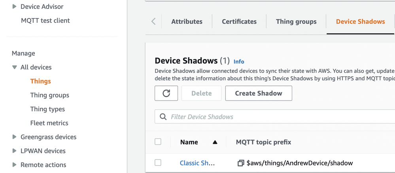Open MQTT test client in sidebar
Image resolution: width=395 pixels, height=173 pixels.
pyautogui.click(x=45, y=21)
